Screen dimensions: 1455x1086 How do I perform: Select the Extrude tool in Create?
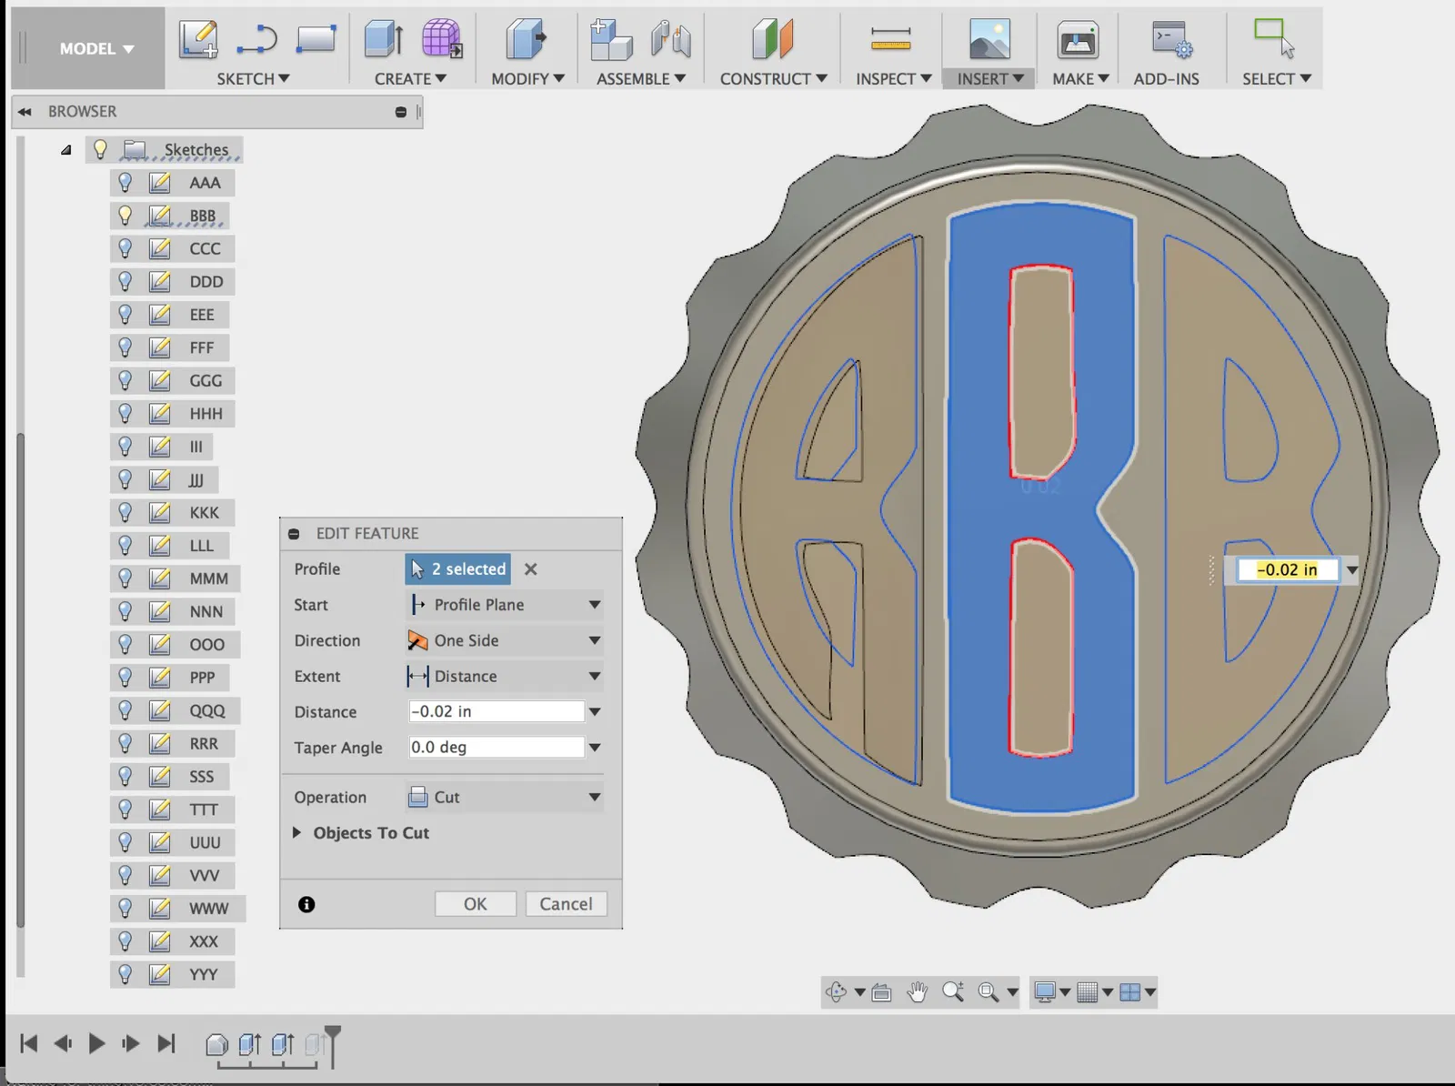[383, 39]
